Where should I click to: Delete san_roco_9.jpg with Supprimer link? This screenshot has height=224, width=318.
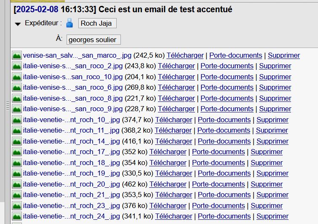tap(275, 109)
